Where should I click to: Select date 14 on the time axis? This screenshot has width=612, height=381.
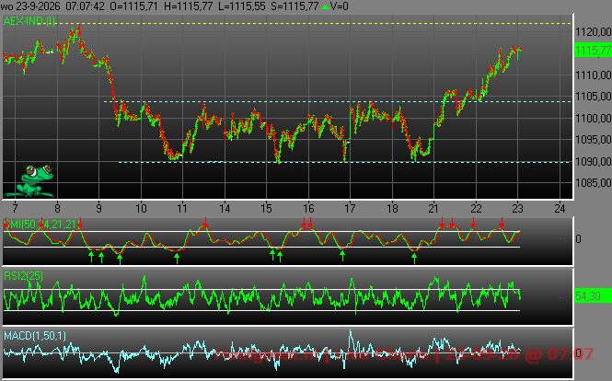225,209
